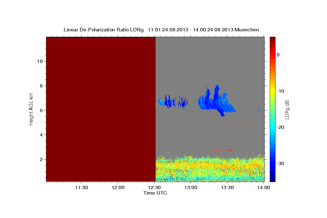327x218 pixels.
Task: Click the colorbar value 0
Action: tap(278, 55)
